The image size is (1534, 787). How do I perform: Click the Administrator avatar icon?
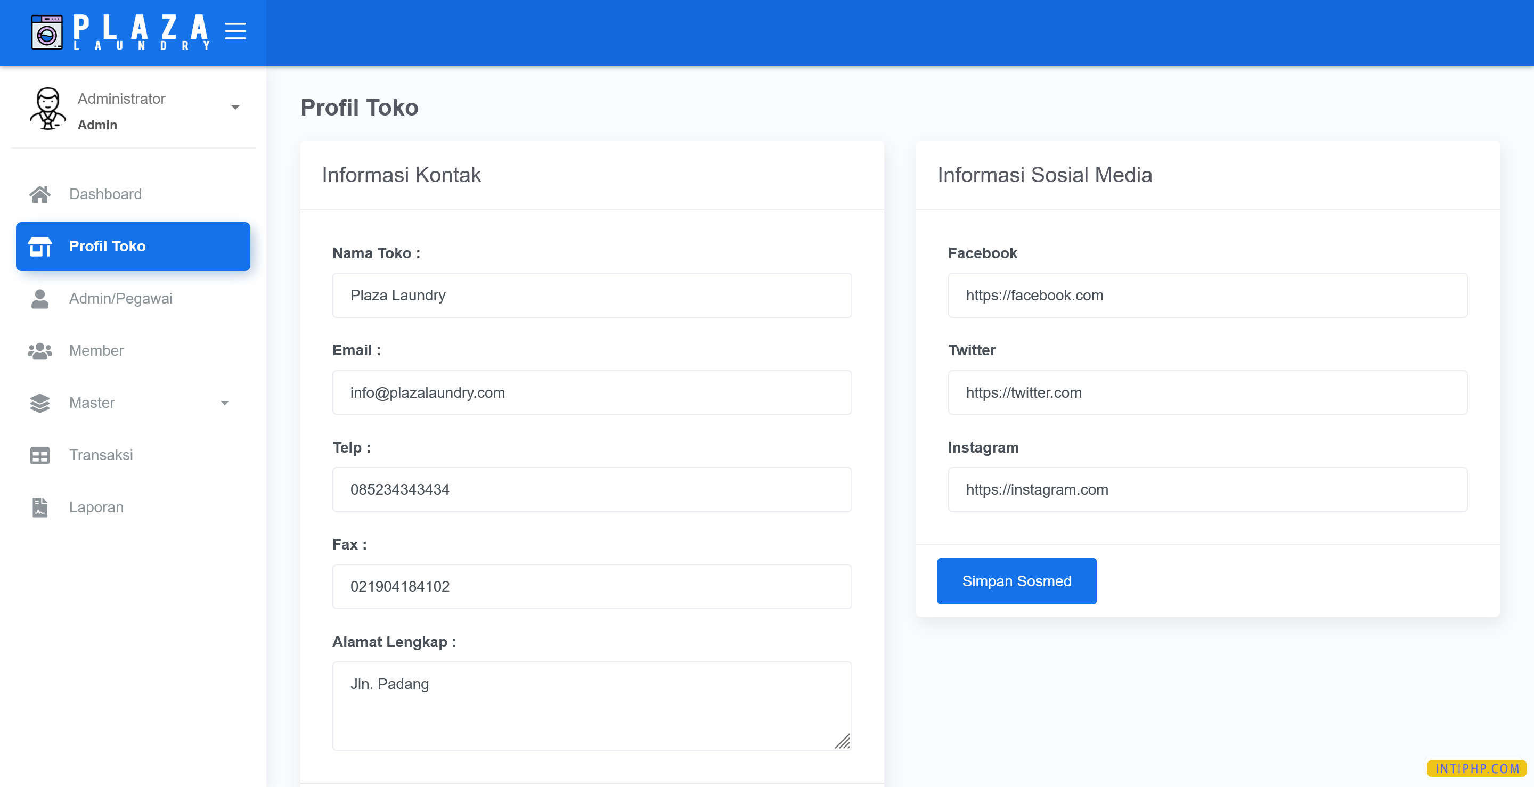47,109
